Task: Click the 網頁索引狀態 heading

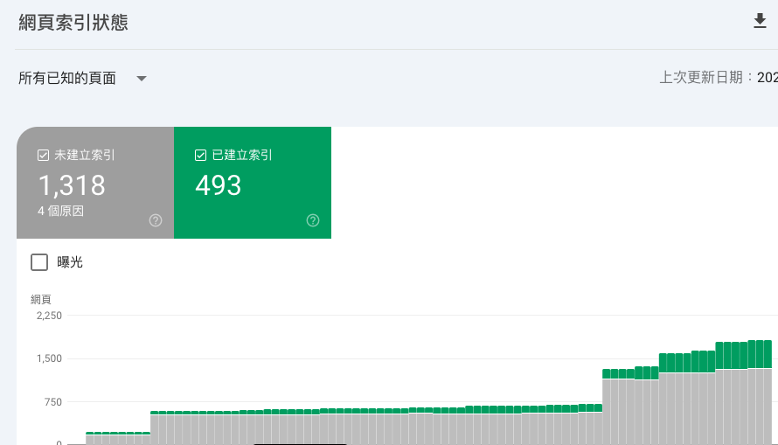Action: [73, 23]
